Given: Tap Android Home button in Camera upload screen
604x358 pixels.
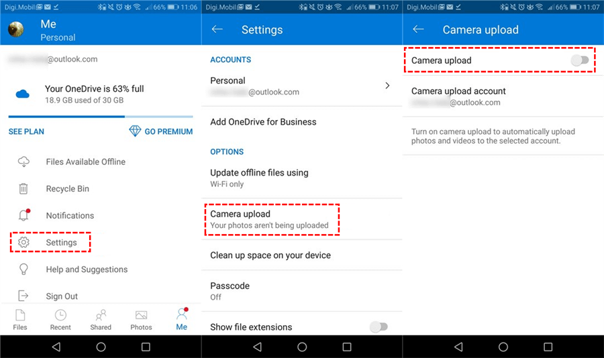Looking at the screenshot, I should tap(503, 347).
